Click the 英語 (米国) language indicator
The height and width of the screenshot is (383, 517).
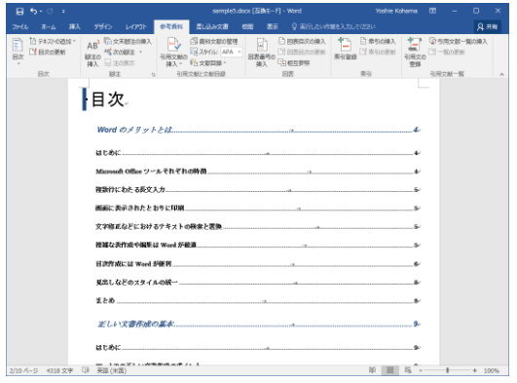111,370
